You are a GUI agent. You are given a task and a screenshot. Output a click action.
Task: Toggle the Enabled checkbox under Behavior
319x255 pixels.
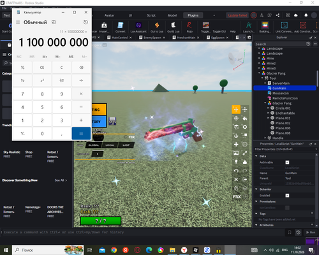287,196
